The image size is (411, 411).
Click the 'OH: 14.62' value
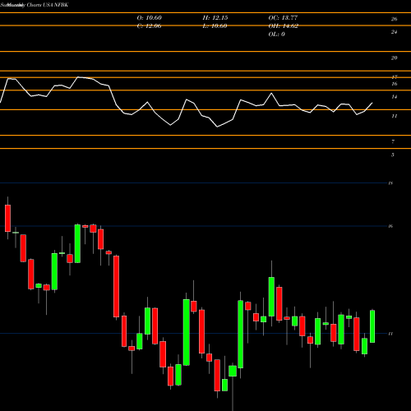pyautogui.click(x=284, y=26)
